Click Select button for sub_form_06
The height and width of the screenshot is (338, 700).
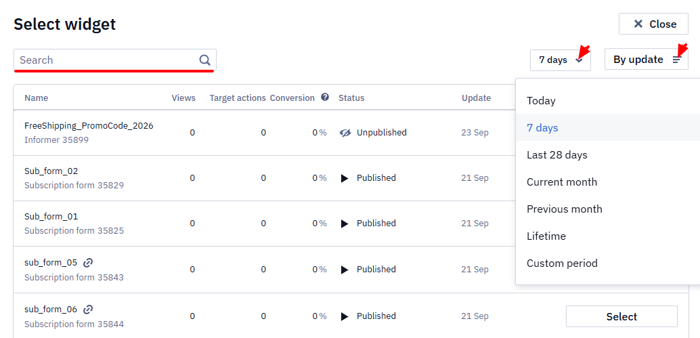[621, 316]
